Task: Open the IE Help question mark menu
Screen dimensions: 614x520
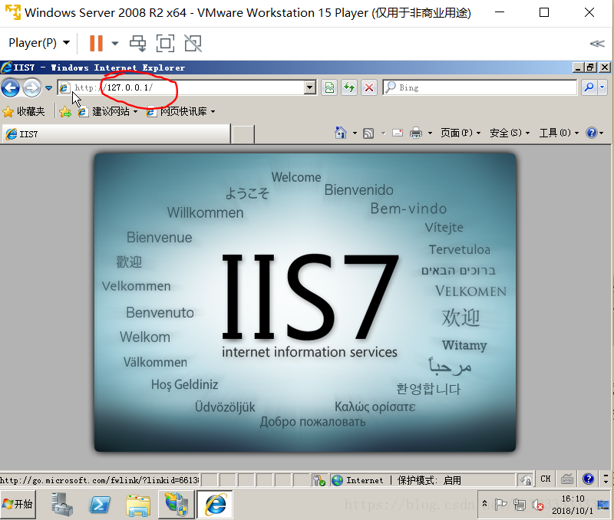Action: pyautogui.click(x=594, y=133)
